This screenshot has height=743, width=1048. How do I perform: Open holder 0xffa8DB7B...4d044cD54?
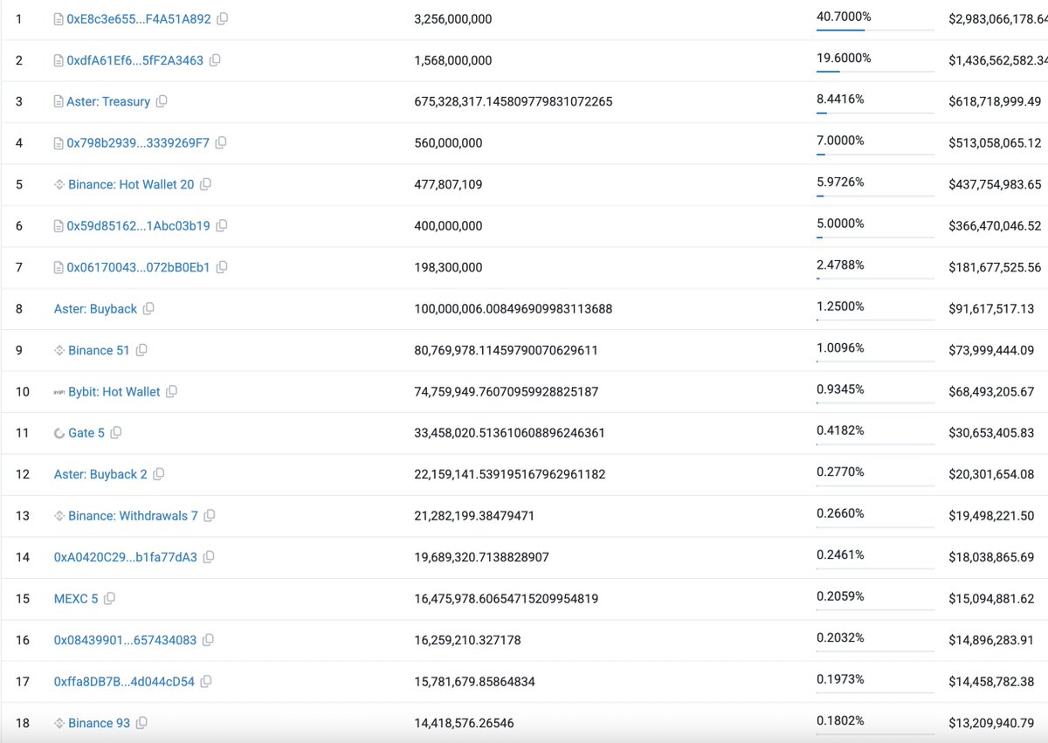(124, 682)
